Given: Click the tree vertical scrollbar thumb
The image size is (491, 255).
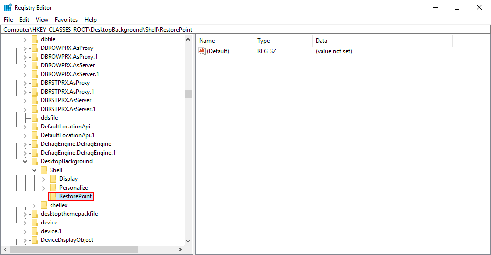Looking at the screenshot, I should click(188, 94).
